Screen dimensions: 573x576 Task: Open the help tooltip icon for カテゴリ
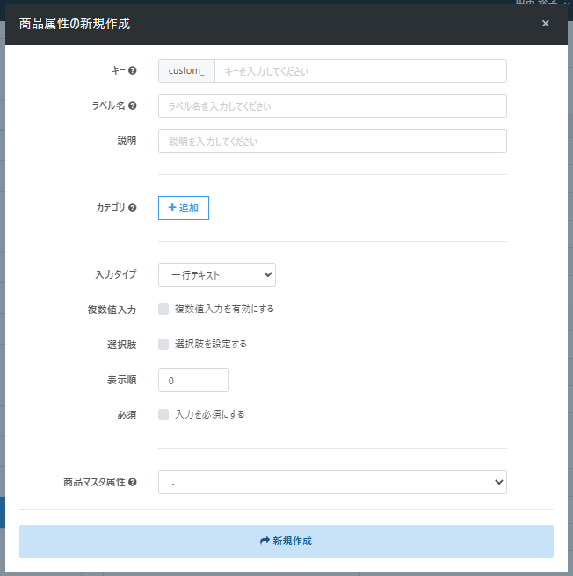click(133, 208)
